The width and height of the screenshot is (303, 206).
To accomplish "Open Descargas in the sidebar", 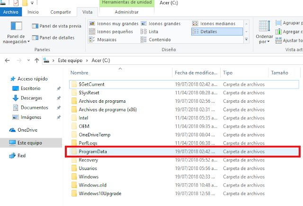I will pyautogui.click(x=27, y=98).
